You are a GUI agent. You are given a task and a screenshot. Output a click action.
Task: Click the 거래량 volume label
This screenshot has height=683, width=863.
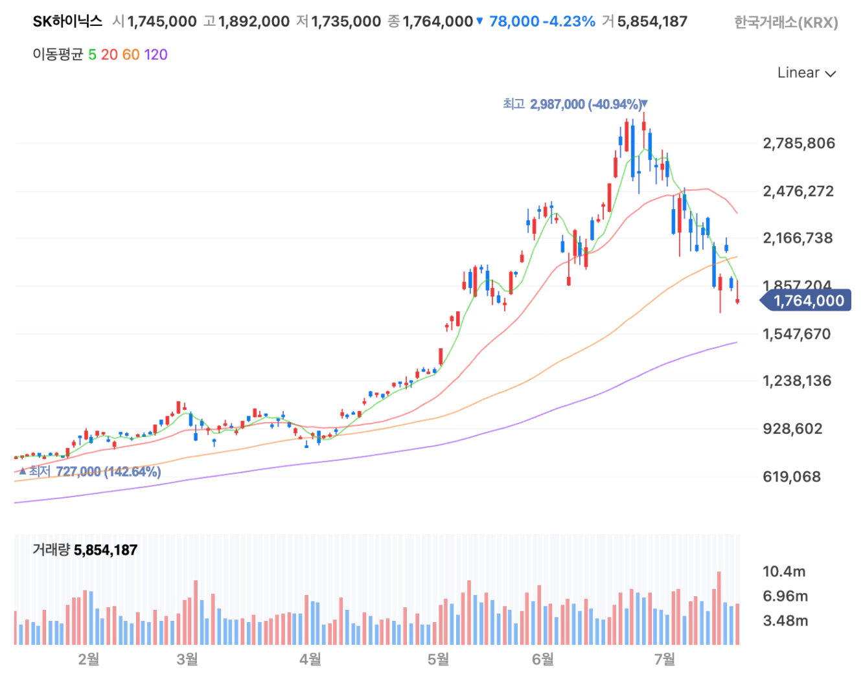pos(51,550)
